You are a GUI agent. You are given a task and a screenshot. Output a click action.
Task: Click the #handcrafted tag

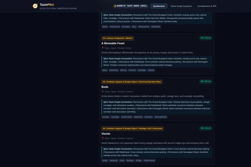(x=126, y=117)
